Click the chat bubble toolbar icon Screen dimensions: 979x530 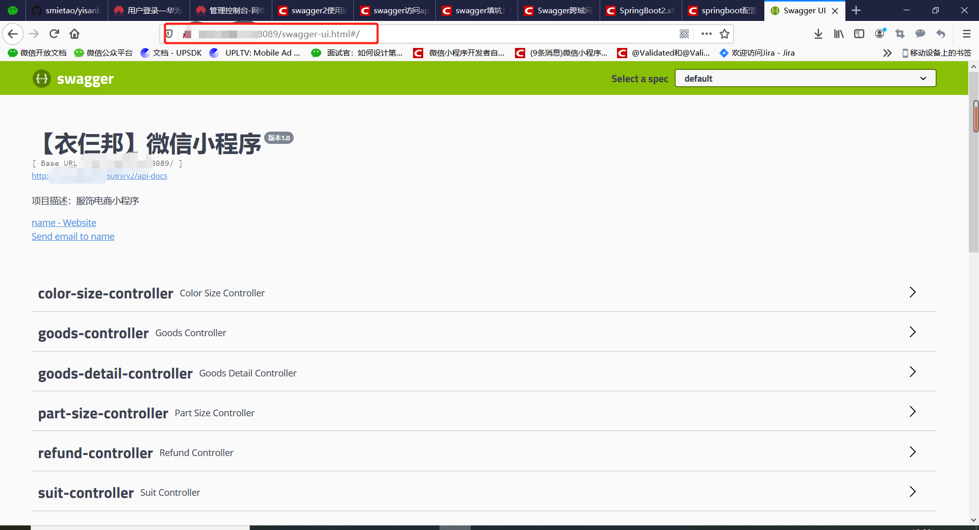point(920,34)
